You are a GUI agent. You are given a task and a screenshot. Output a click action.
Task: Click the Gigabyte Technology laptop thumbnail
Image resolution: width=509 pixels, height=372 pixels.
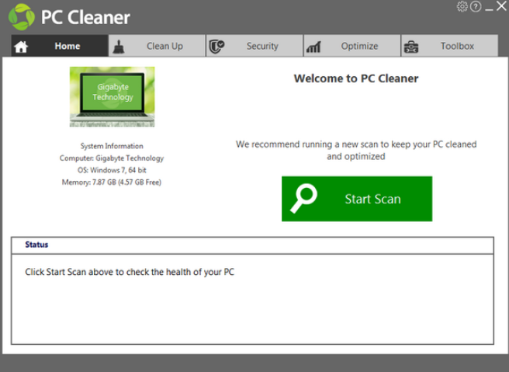(x=112, y=97)
